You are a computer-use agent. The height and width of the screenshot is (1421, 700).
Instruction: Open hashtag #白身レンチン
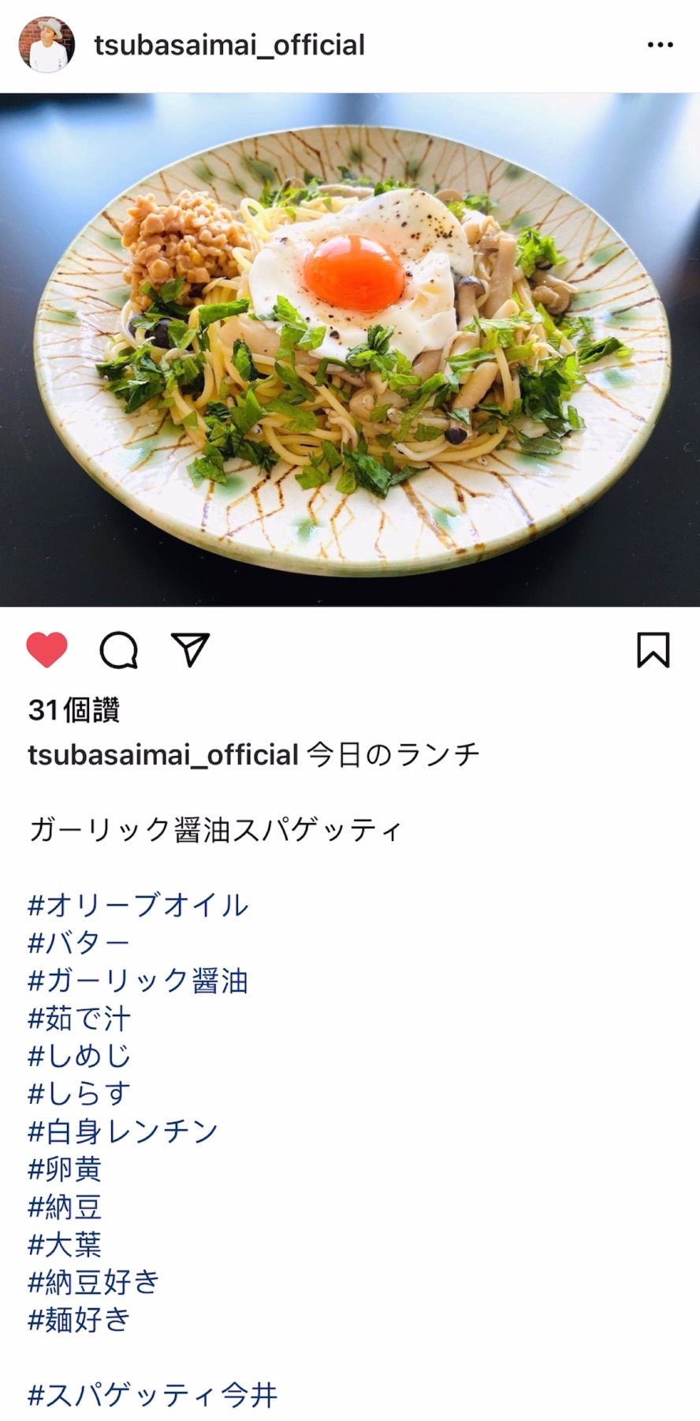[x=123, y=1131]
